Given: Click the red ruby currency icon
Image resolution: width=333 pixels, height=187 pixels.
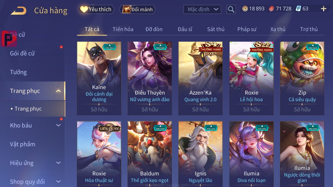Looking at the screenshot, I should click(x=272, y=9).
